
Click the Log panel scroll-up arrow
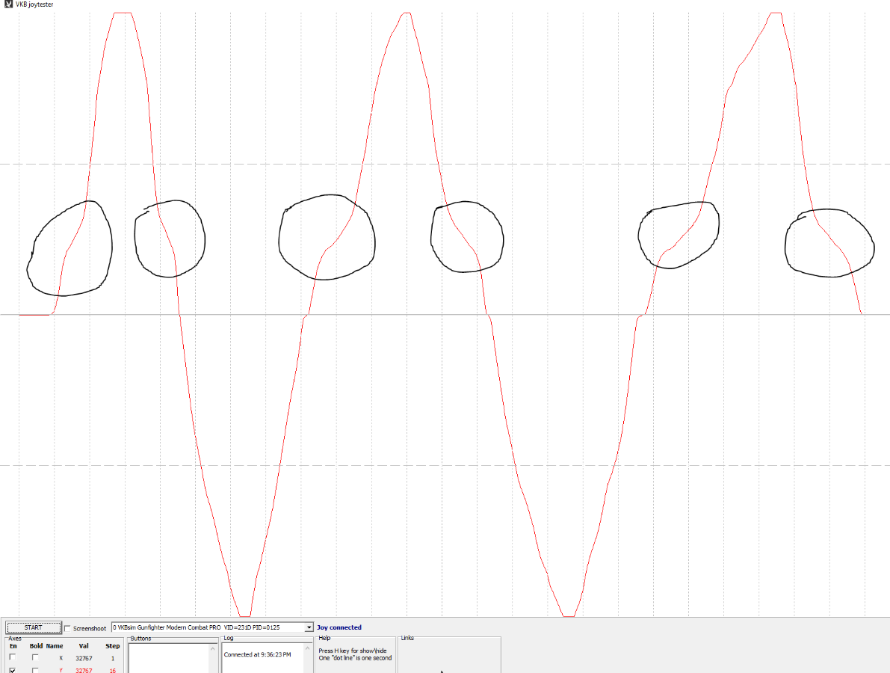(x=306, y=648)
